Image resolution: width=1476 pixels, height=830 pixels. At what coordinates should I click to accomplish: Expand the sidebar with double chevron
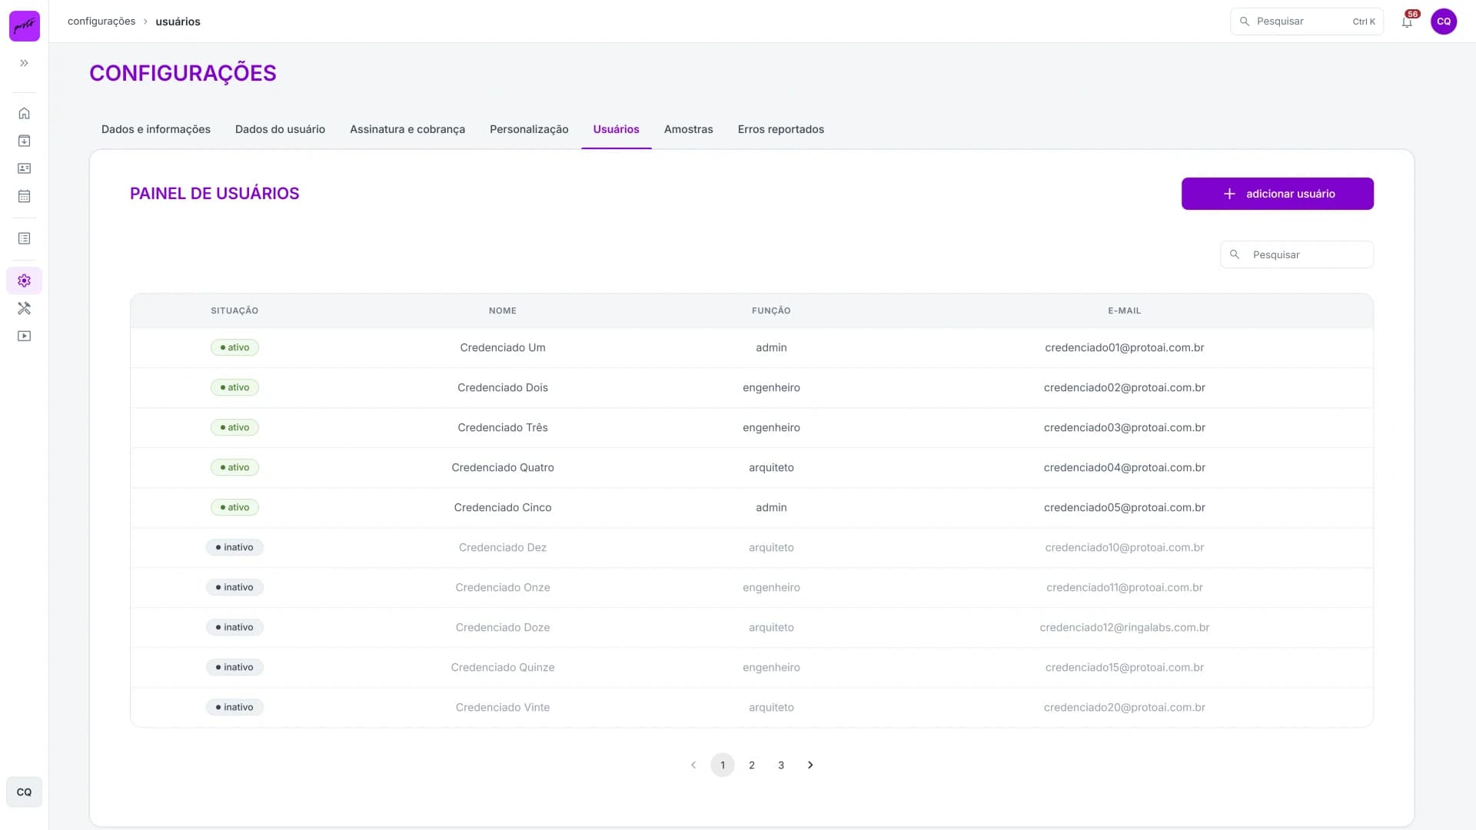(x=24, y=63)
